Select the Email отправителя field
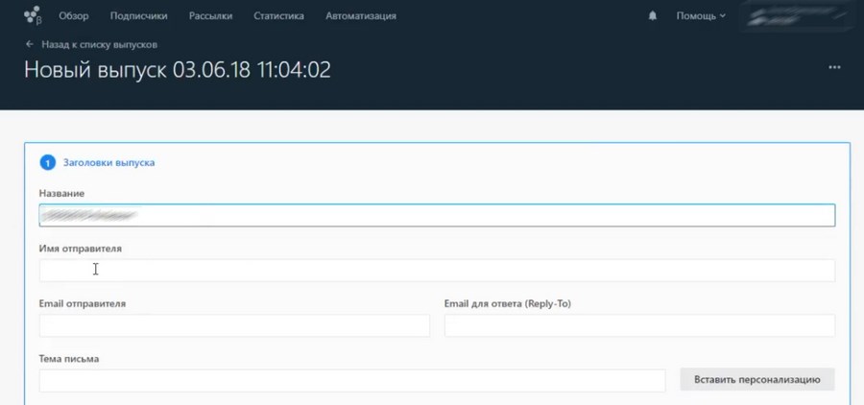The height and width of the screenshot is (405, 864). tap(234, 326)
